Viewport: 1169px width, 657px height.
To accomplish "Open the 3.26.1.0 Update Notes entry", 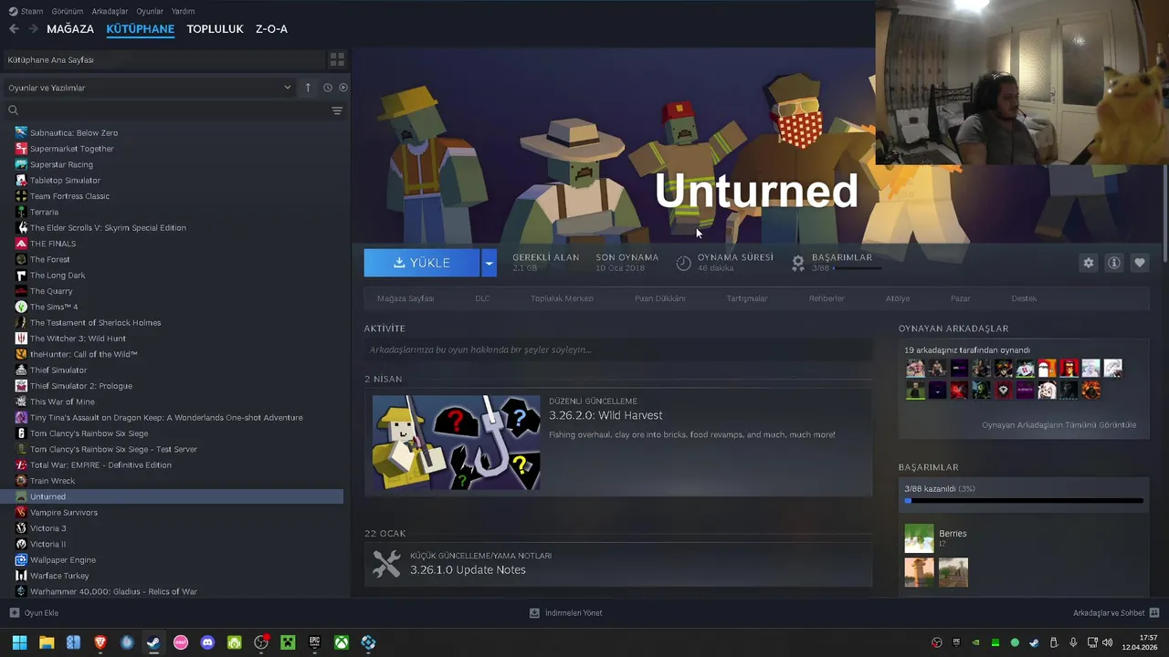I will (x=618, y=564).
